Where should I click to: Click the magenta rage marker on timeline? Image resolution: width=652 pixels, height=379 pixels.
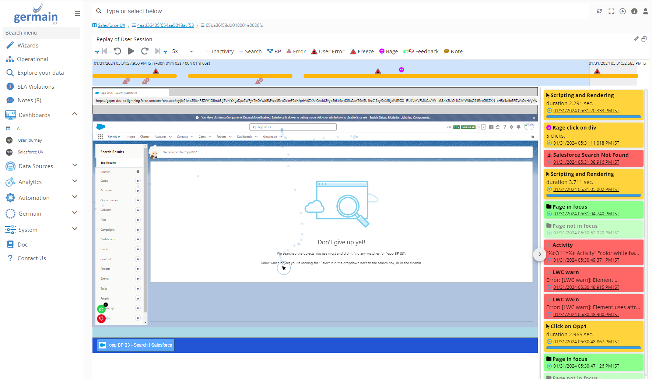pos(402,70)
